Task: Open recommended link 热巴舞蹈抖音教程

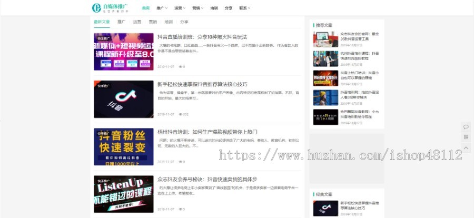Action: 359,114
